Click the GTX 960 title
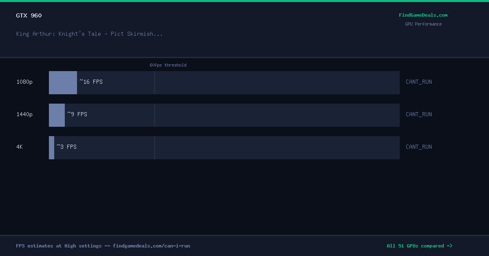This screenshot has height=256, width=489. [x=29, y=15]
